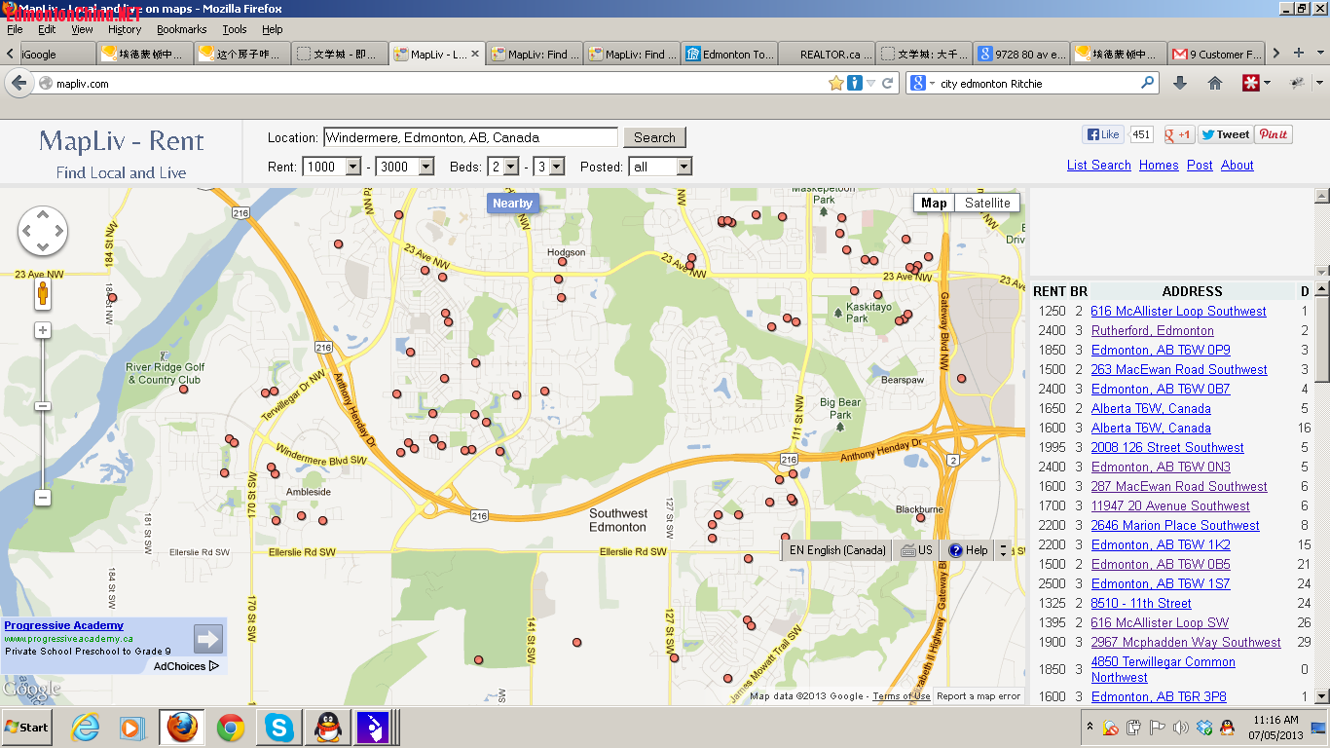Click in the Location input field
Viewport: 1330px width, 748px height.
(470, 137)
